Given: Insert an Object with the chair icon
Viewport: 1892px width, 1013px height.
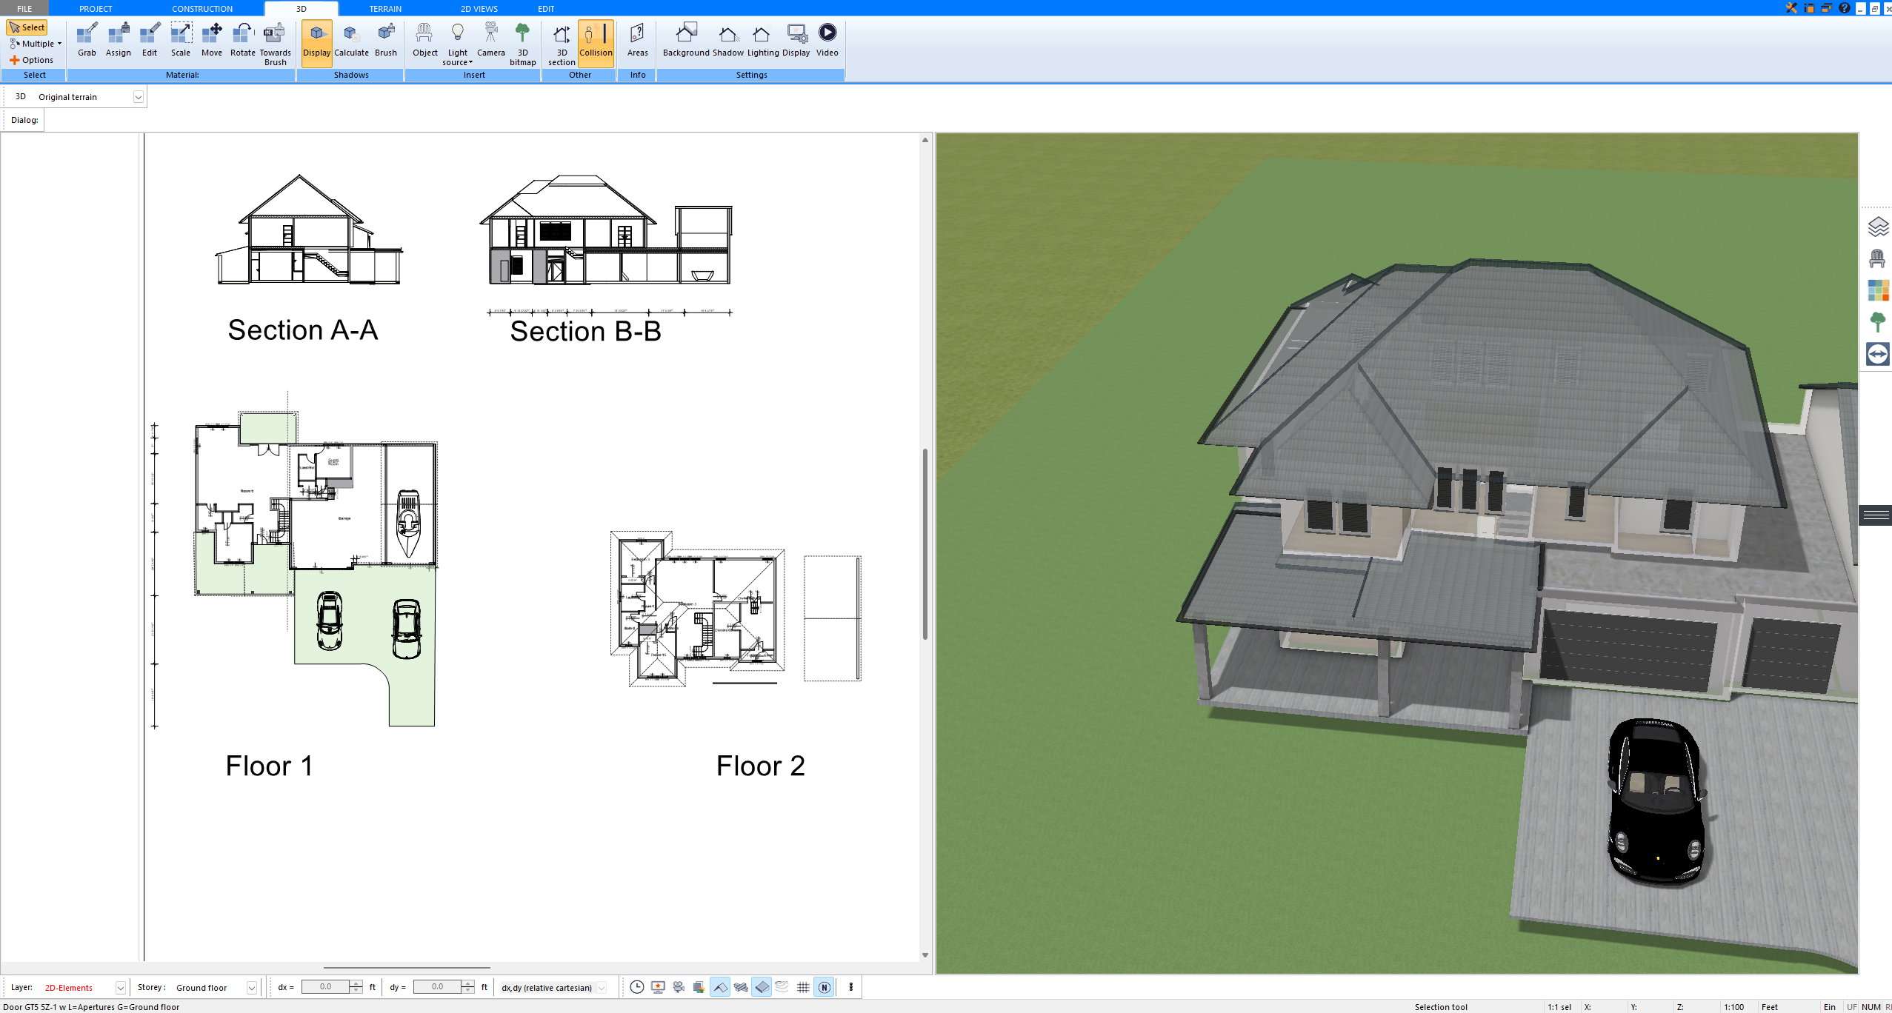Looking at the screenshot, I should 424,40.
